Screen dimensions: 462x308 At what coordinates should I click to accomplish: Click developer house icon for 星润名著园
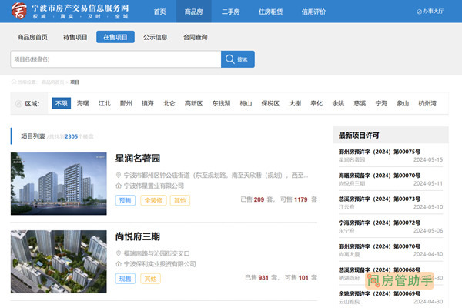click(x=119, y=186)
